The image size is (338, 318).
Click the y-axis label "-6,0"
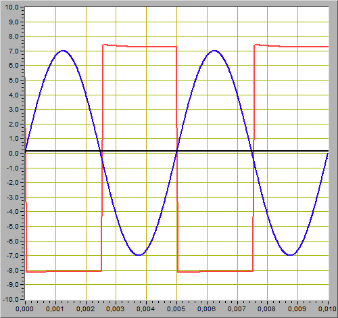13,241
